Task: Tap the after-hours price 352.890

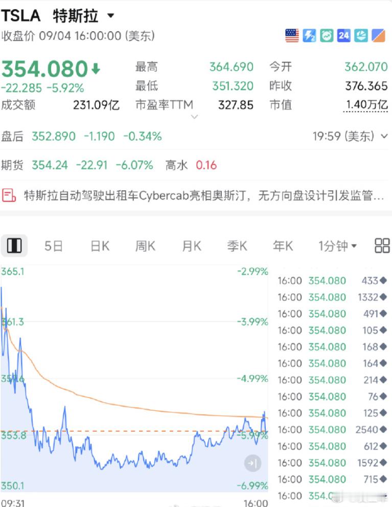Action: [54, 136]
